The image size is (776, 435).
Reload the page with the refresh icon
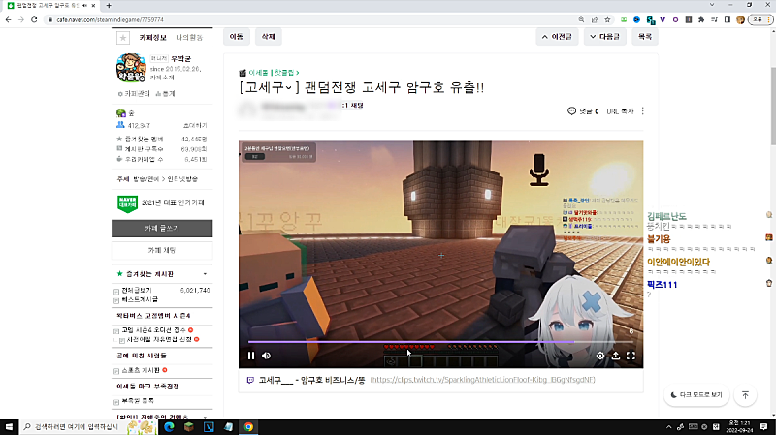click(34, 19)
